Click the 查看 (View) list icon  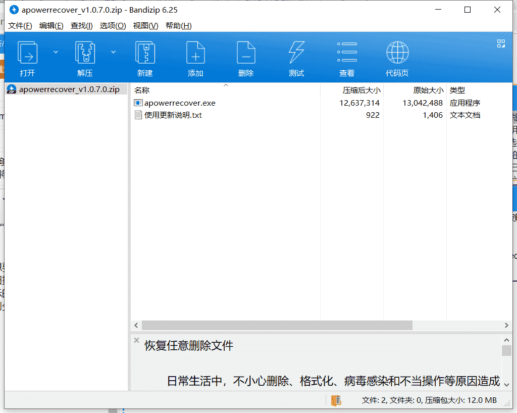[x=347, y=52]
